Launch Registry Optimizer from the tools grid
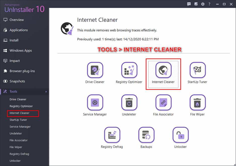The image size is (236, 166). pos(129,70)
